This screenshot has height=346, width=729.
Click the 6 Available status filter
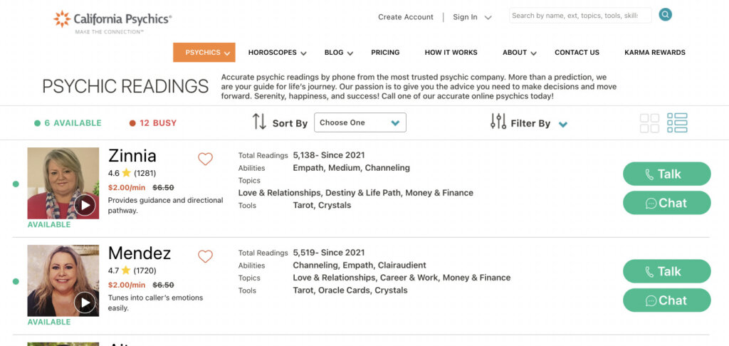68,123
